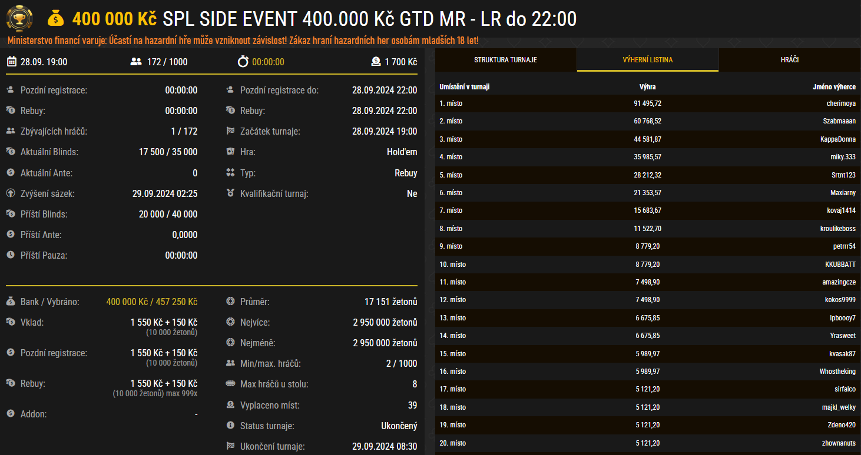Click the icon beside Vyplaceno míst

[x=230, y=405]
